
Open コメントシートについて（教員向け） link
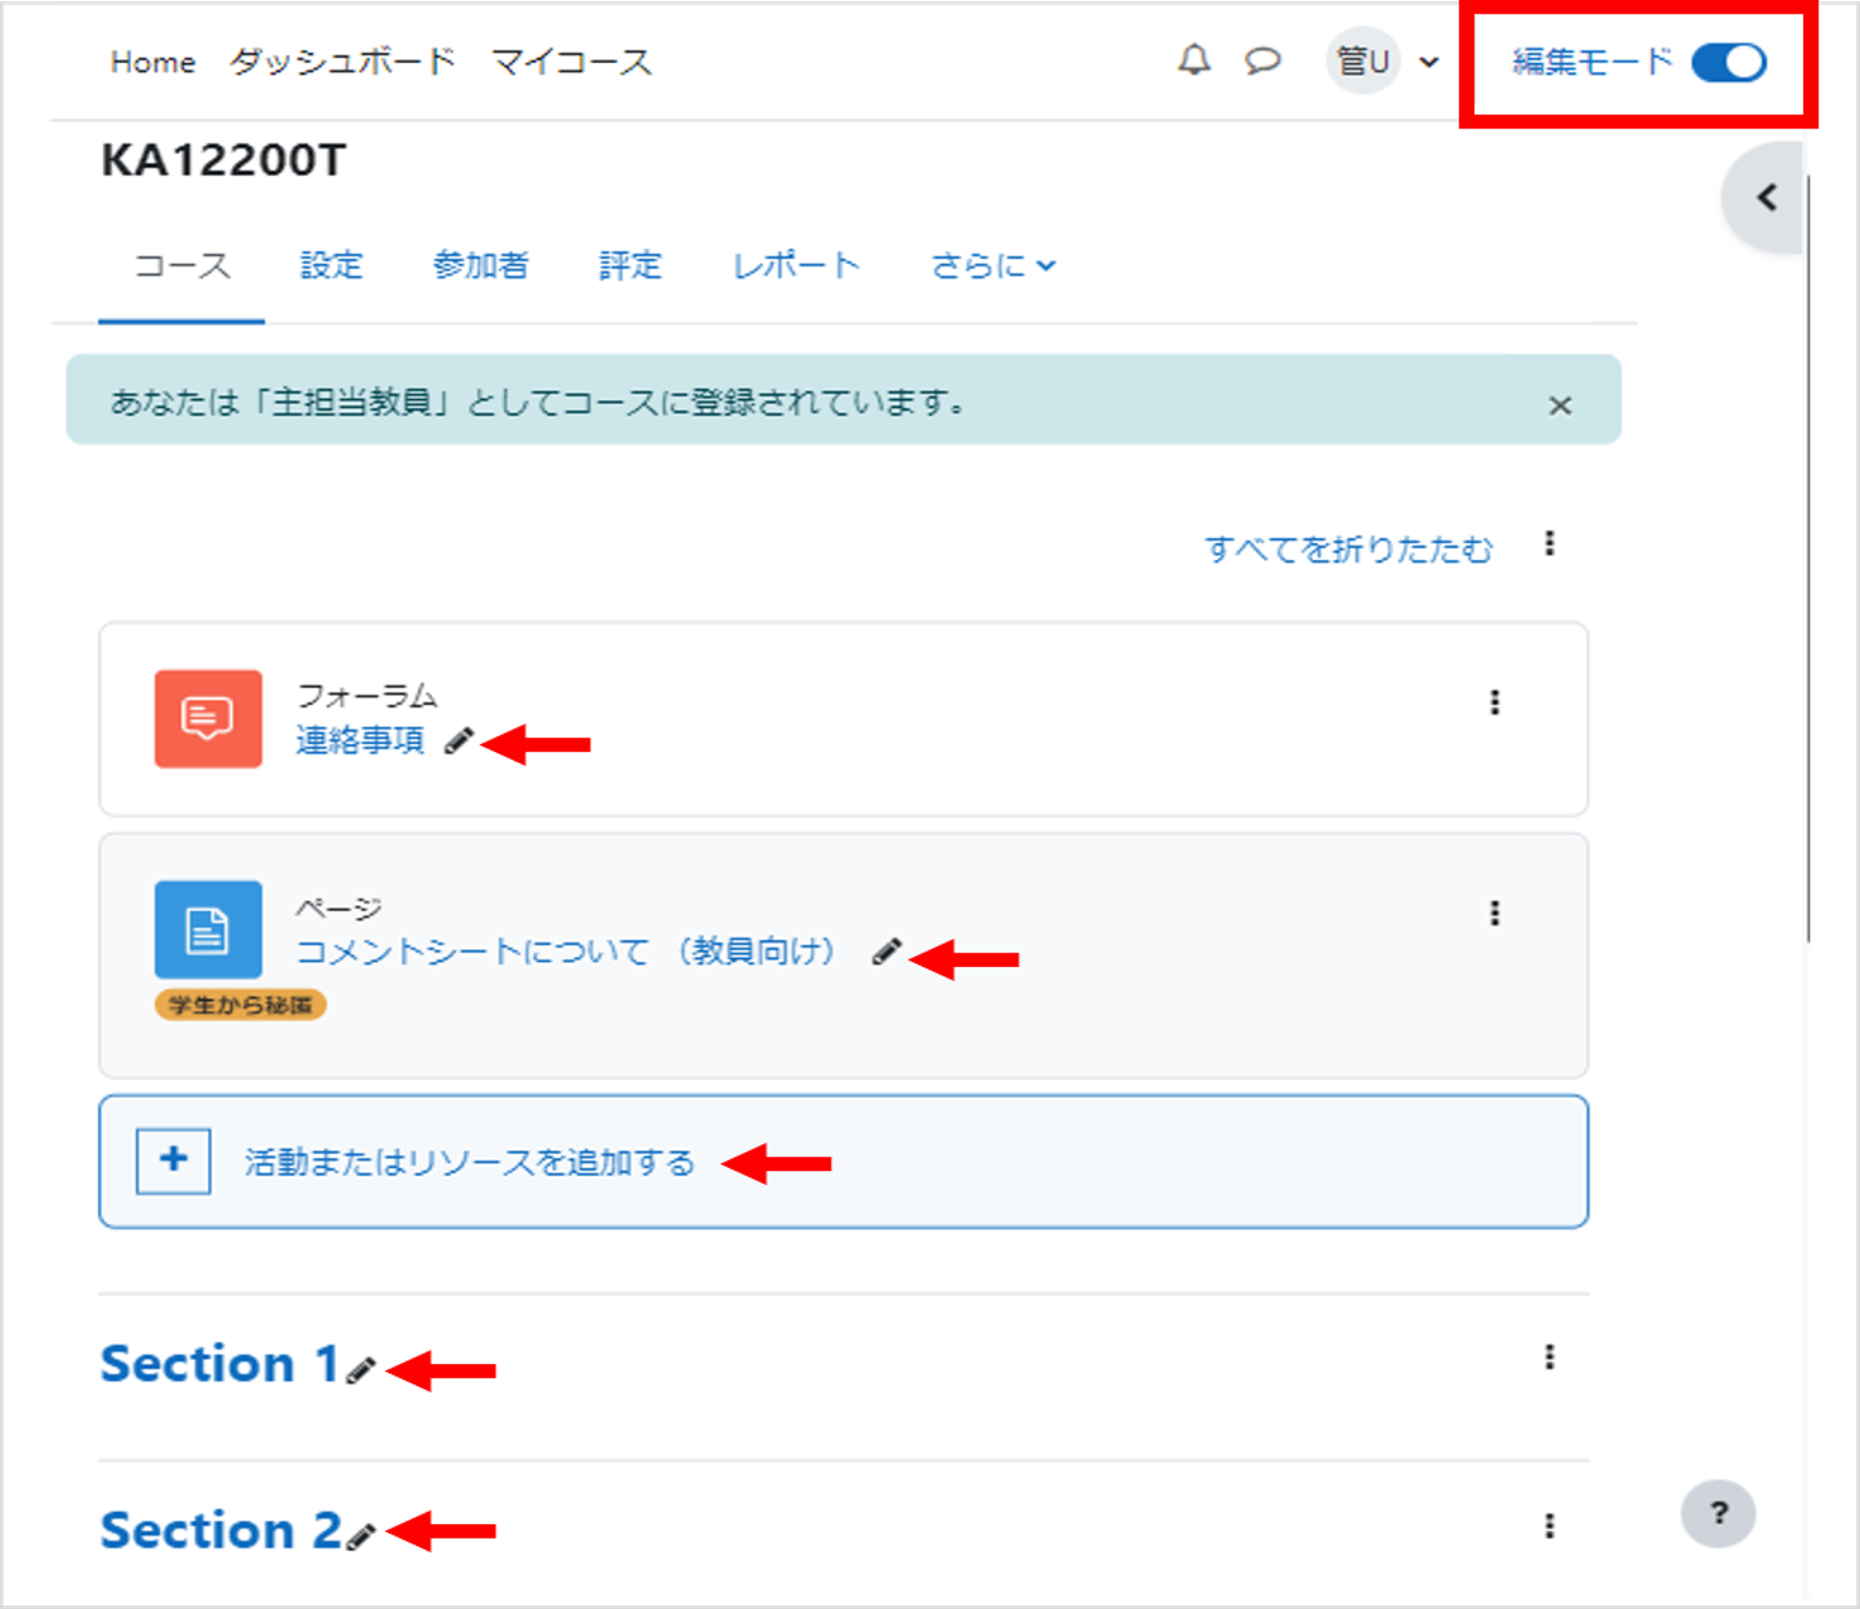click(x=568, y=950)
